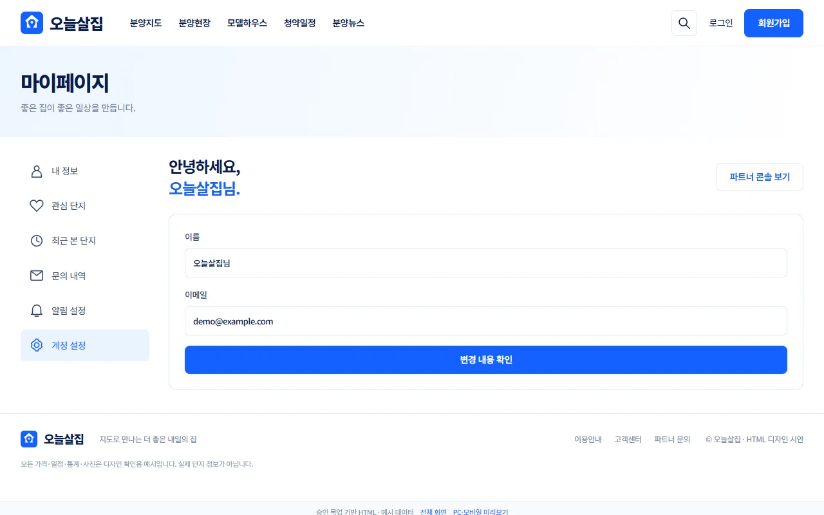Screen dimensions: 824x515
Task: Open the search magnifier icon button
Action: tap(684, 23)
